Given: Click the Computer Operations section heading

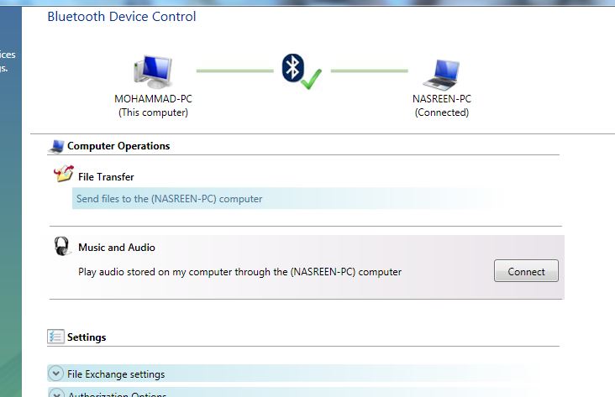Looking at the screenshot, I should pyautogui.click(x=118, y=146).
